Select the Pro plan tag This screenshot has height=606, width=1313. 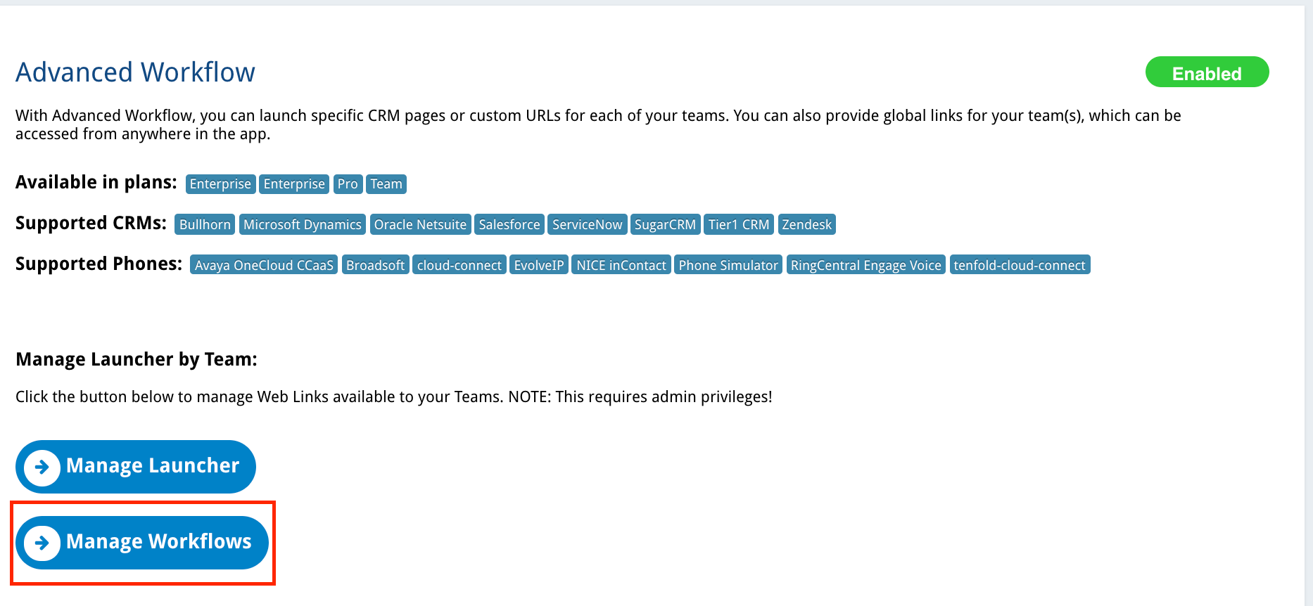coord(348,184)
